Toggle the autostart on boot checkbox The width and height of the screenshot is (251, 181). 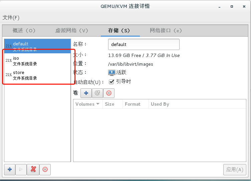[111, 82]
